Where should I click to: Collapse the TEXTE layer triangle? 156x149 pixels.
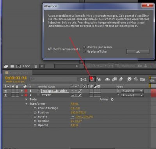click(22, 95)
